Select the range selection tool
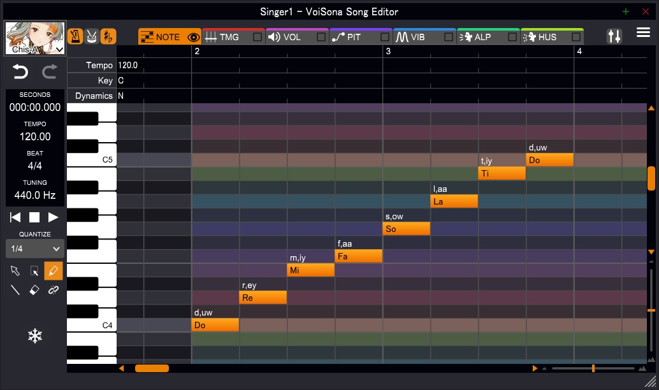This screenshot has width=659, height=390. (x=34, y=271)
